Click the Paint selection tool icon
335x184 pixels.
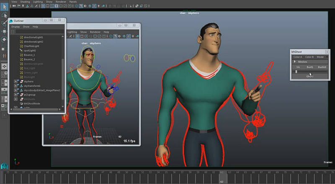pyautogui.click(x=4, y=23)
